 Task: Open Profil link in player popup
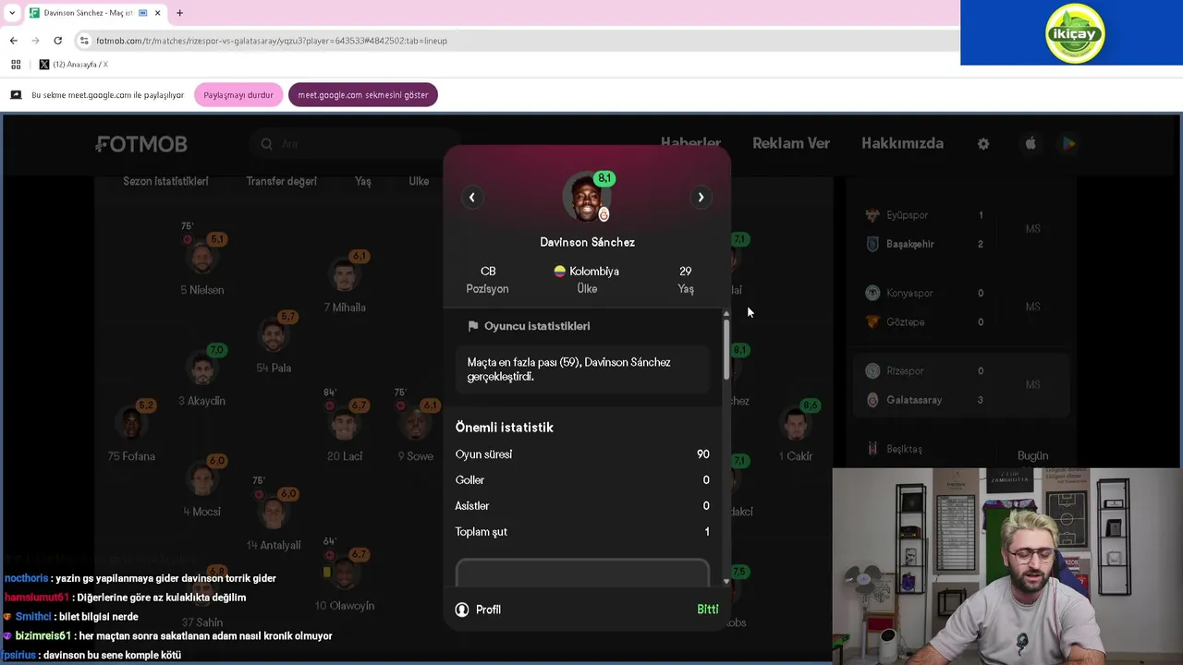tap(478, 610)
